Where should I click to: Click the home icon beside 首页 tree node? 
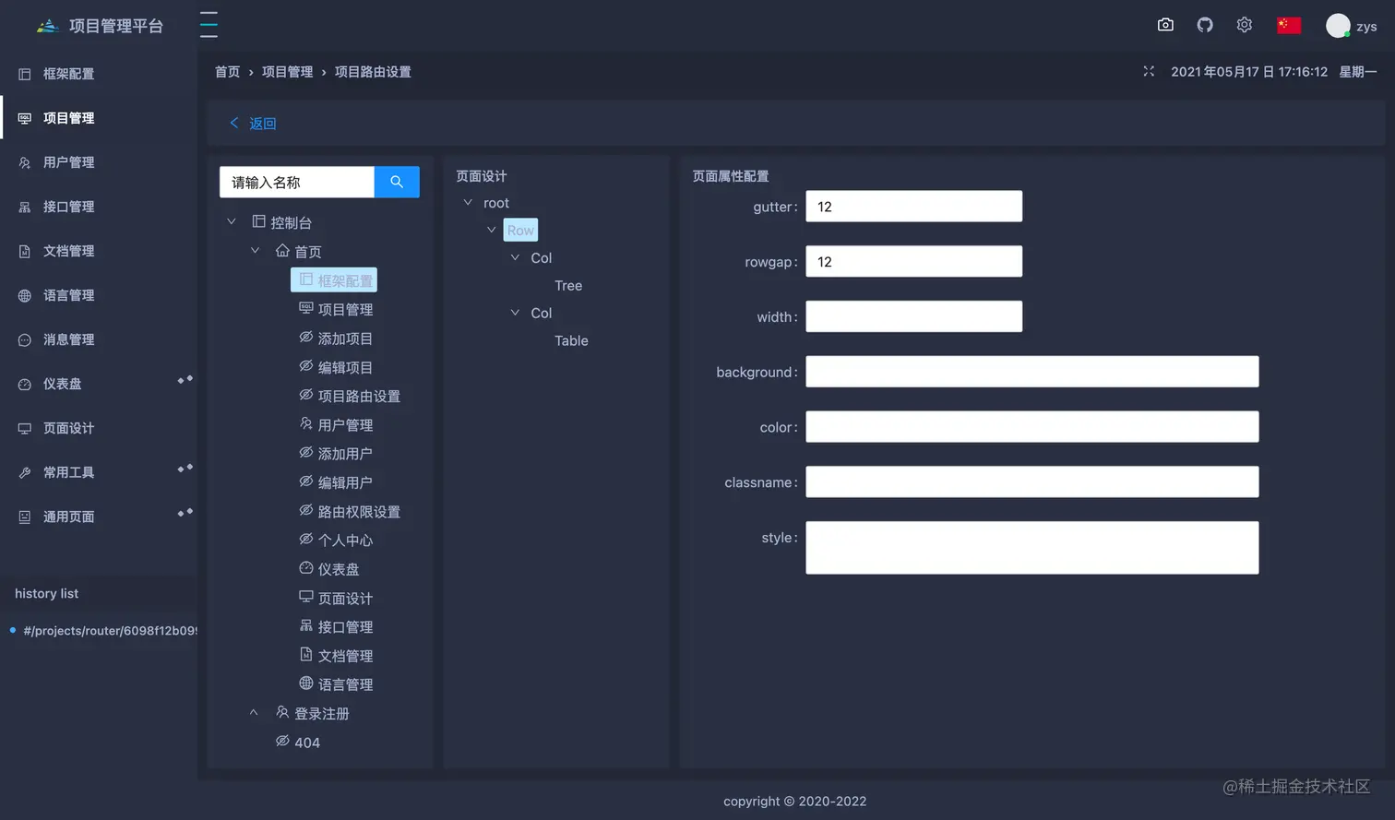(282, 251)
